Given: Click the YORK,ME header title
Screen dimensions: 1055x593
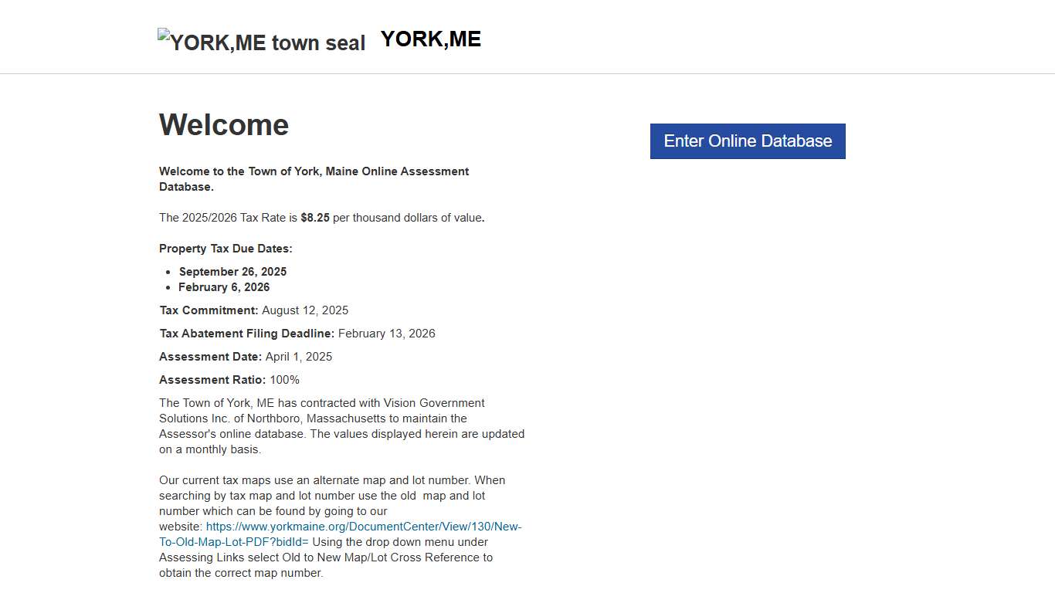Looking at the screenshot, I should coord(430,39).
